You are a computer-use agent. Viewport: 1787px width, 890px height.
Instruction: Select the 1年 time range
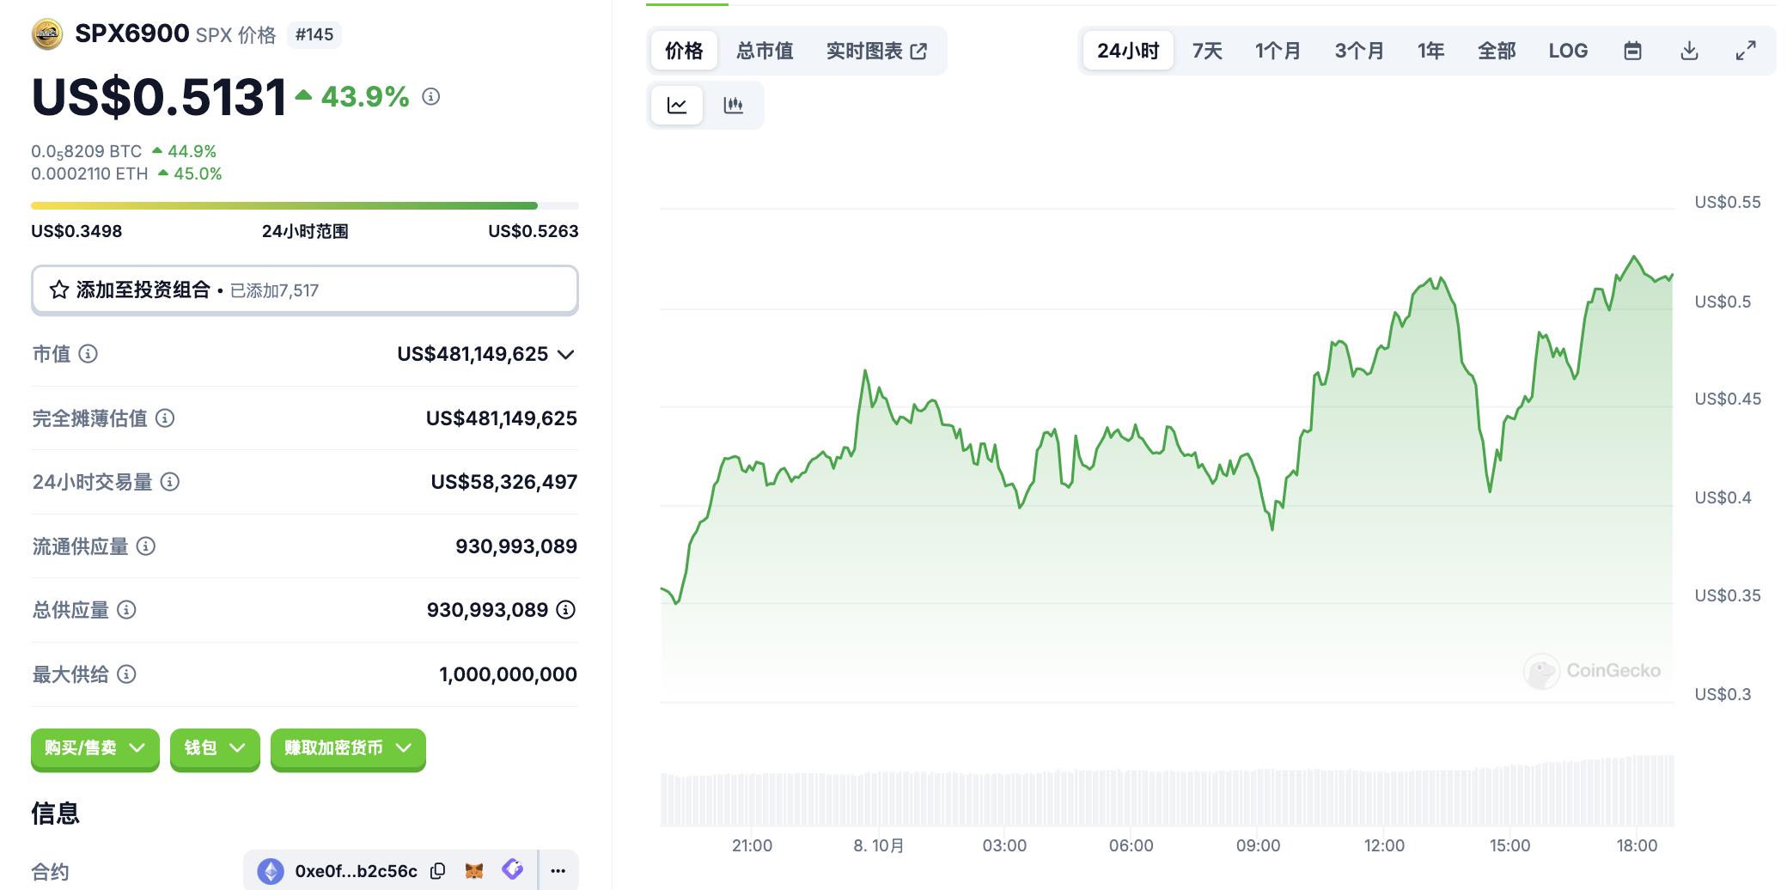pos(1430,51)
